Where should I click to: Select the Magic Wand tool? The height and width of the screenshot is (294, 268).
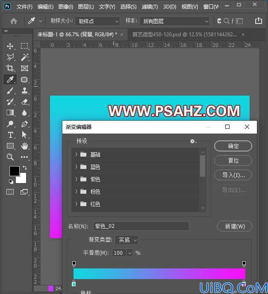point(24,57)
